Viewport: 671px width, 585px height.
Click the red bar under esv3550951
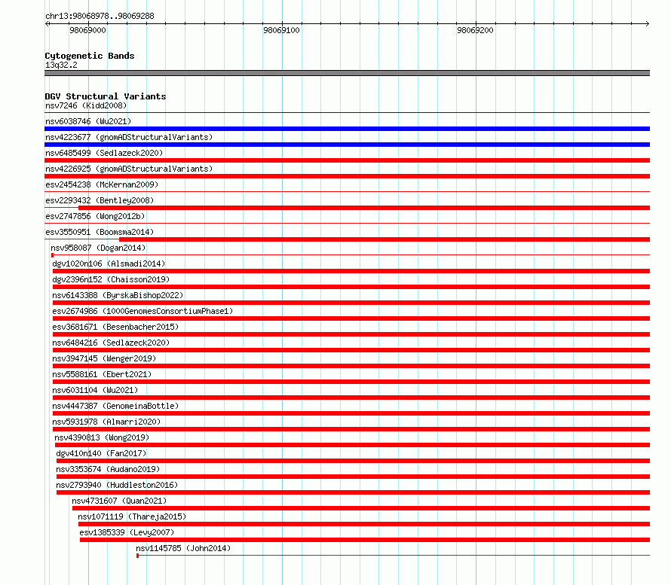385,239
